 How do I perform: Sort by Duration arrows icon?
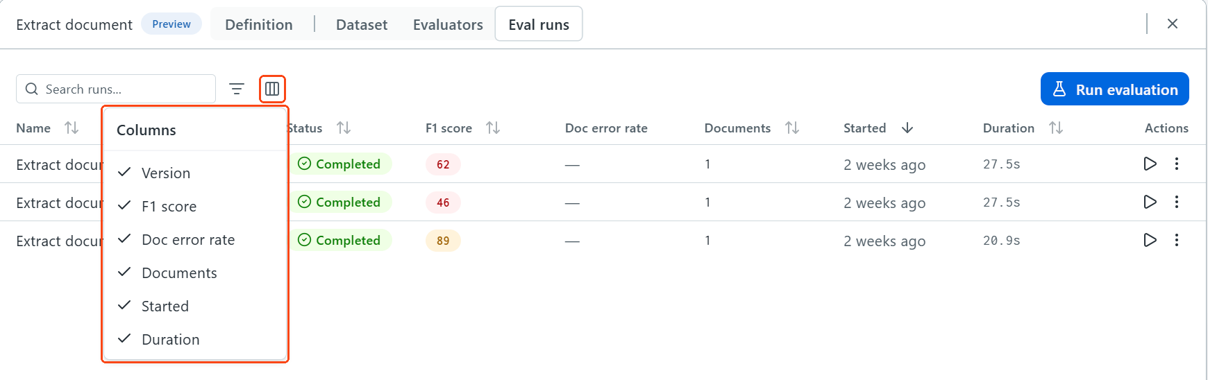coord(1056,128)
